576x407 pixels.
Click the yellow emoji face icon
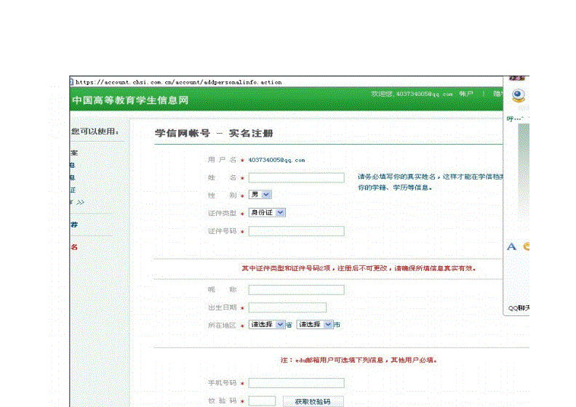[x=527, y=247]
